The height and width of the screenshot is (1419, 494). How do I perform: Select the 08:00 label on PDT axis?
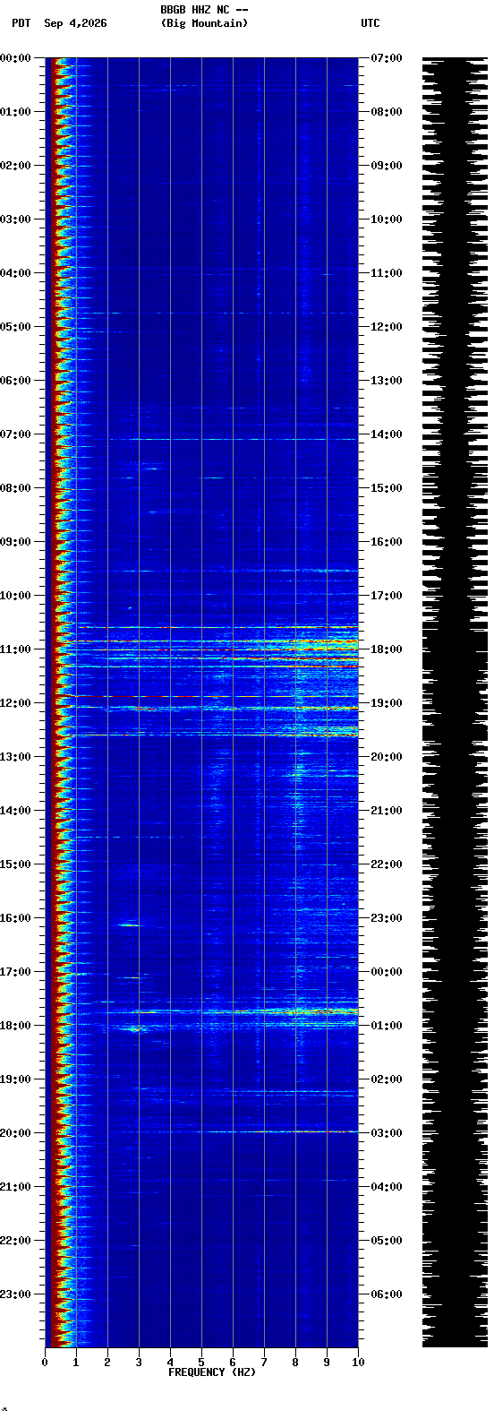pos(15,488)
